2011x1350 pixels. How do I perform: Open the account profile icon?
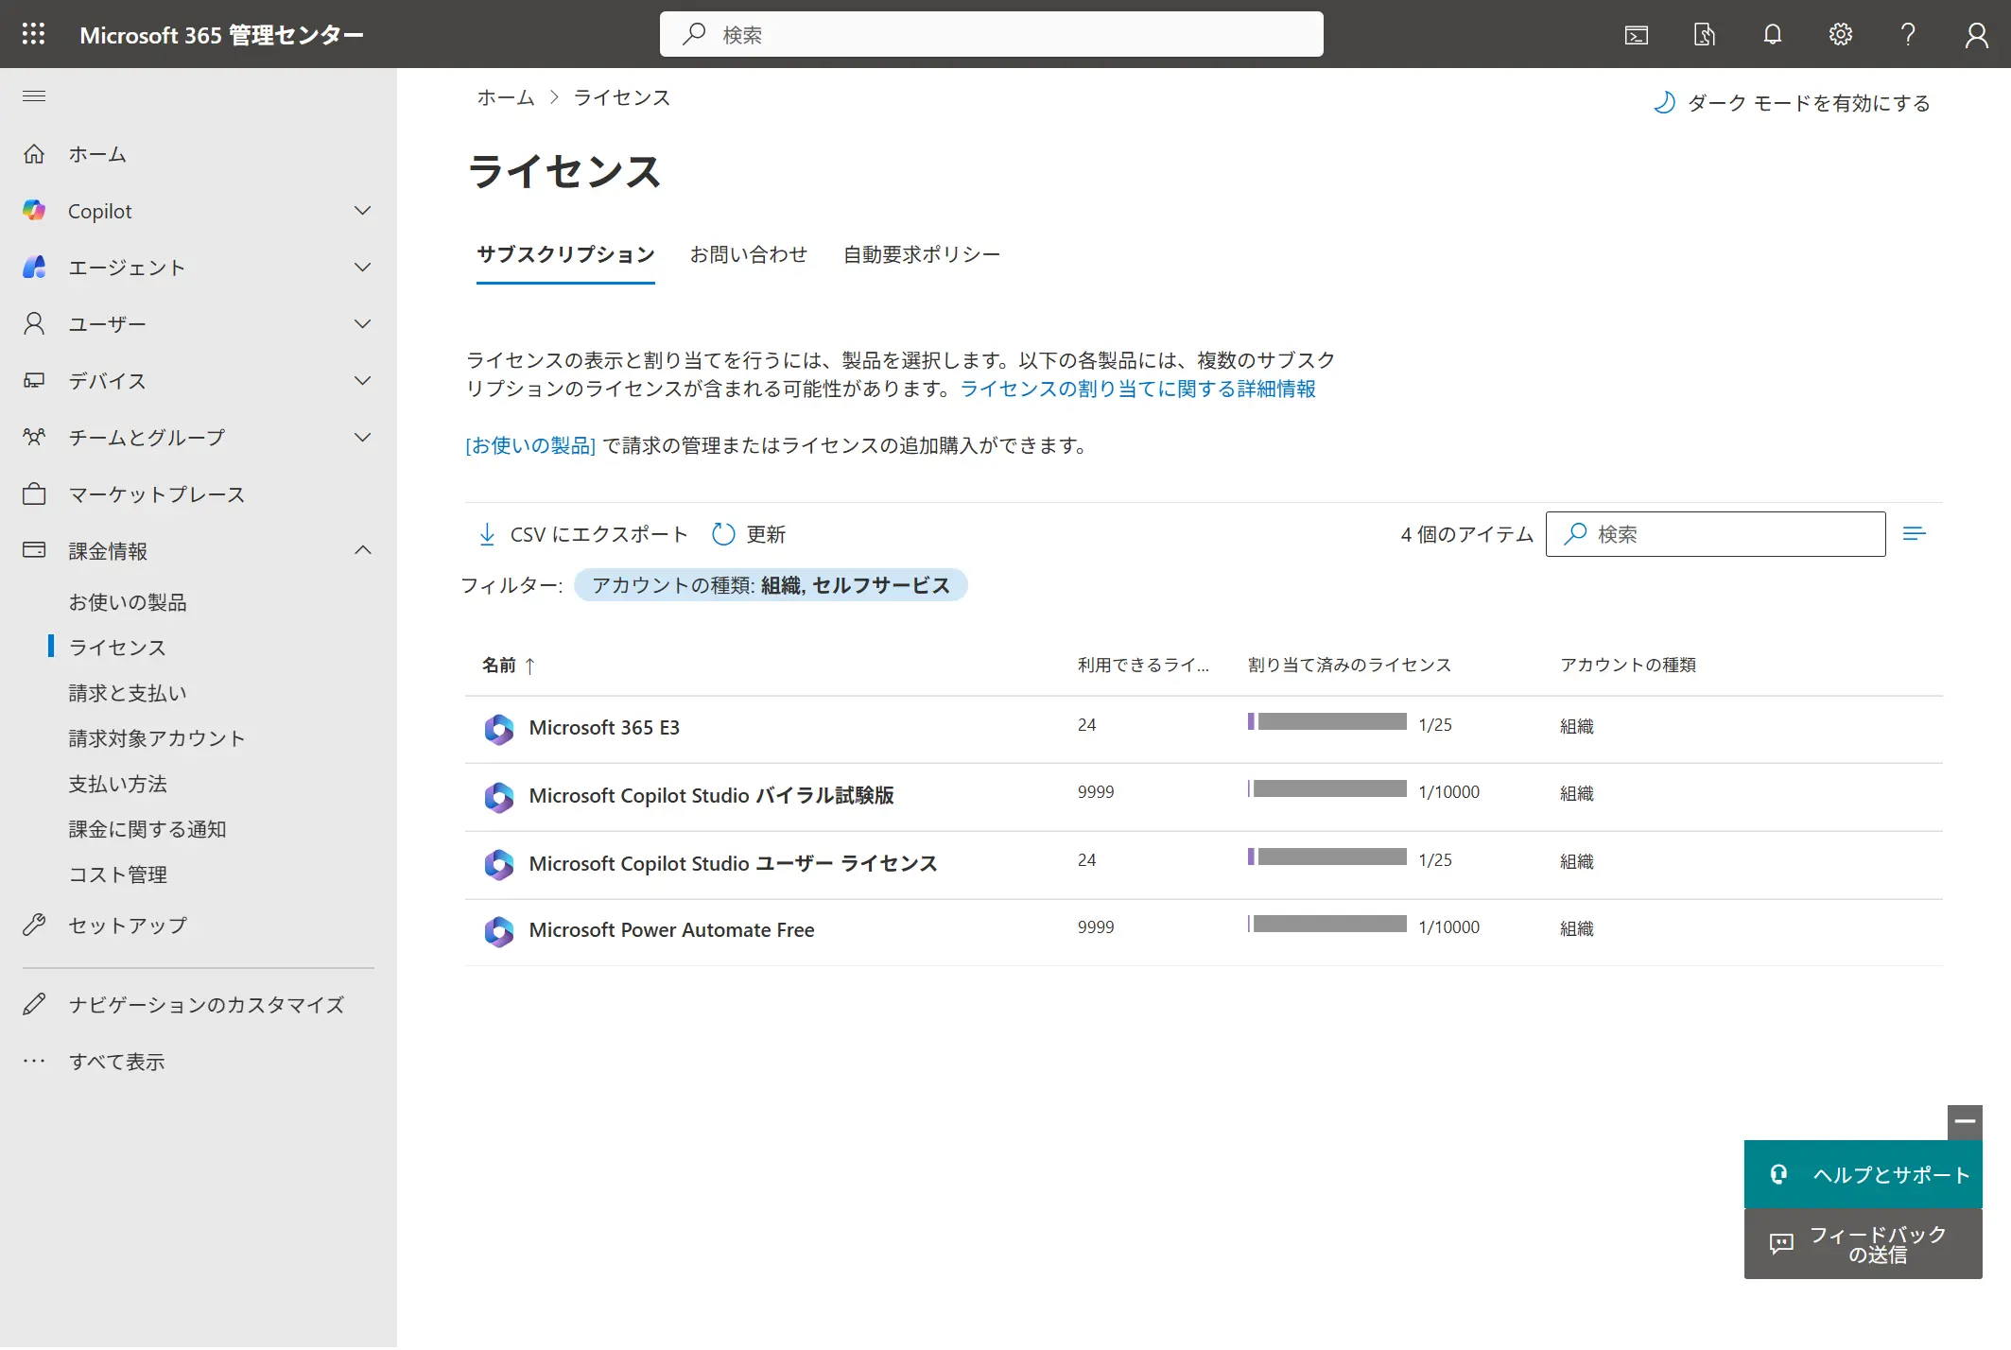(x=1976, y=35)
